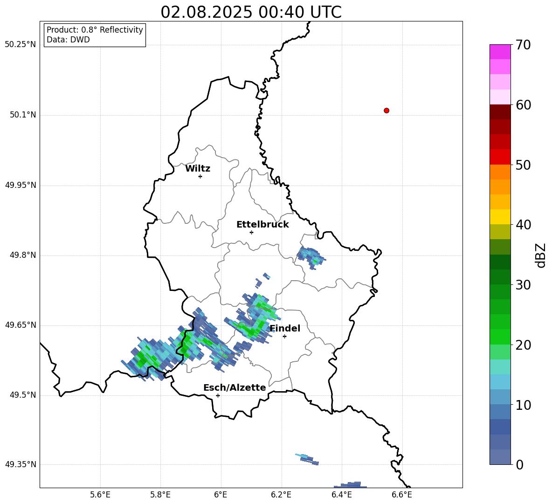Click the 49.35°N latitude label
This screenshot has height=504, width=552.
(21, 464)
